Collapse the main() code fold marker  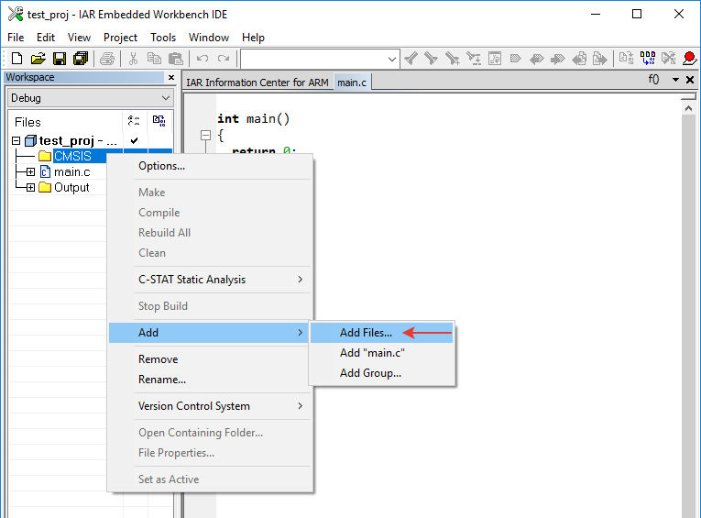205,135
